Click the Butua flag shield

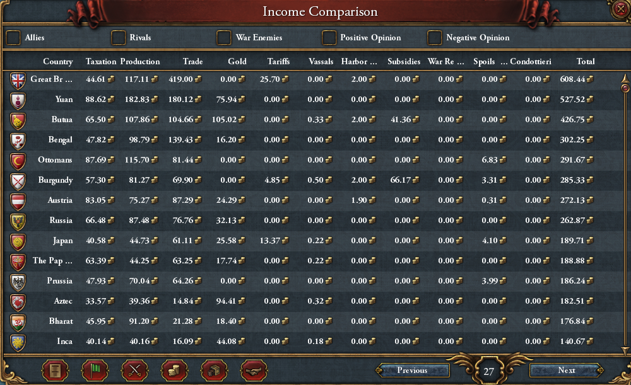click(x=18, y=120)
